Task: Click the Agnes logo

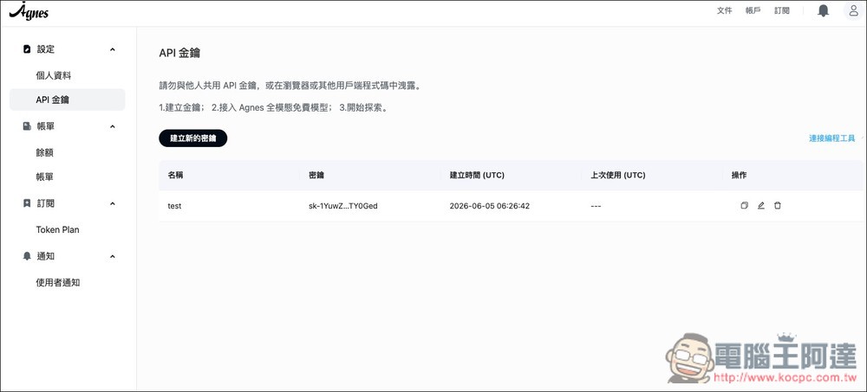Action: [29, 11]
